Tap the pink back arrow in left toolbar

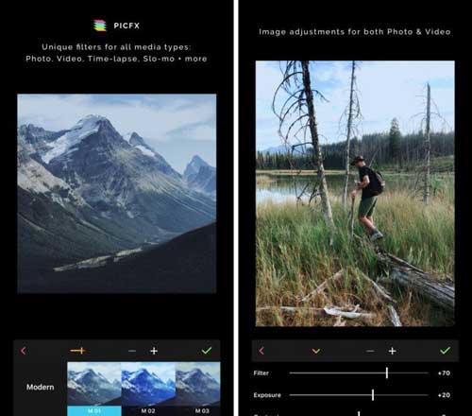coord(24,351)
